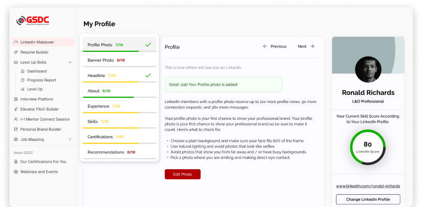The height and width of the screenshot is (207, 422).
Task: Open the linkedin.com/ronald-richards link
Action: (368, 186)
